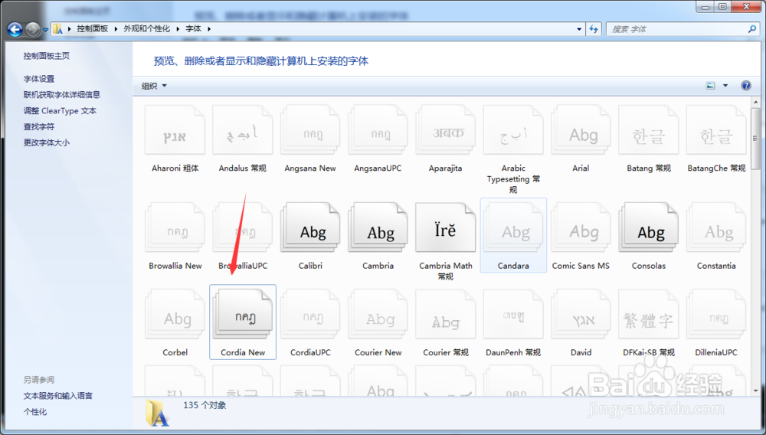Open 调整 ClearType 文本 link
766x435 pixels.
pyautogui.click(x=60, y=111)
